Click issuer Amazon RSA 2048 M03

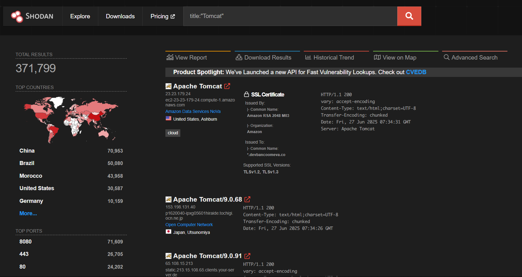click(268, 115)
